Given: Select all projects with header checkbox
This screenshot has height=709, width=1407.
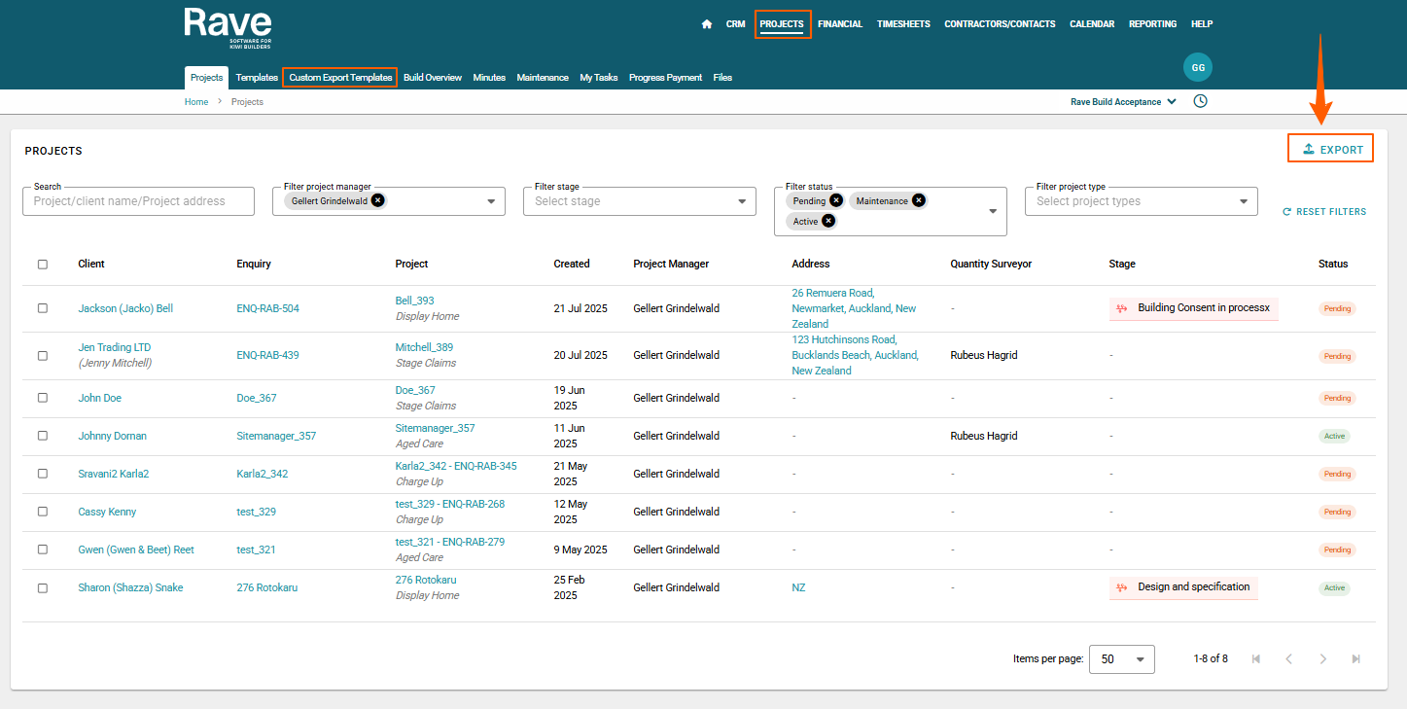Looking at the screenshot, I should point(43,264).
